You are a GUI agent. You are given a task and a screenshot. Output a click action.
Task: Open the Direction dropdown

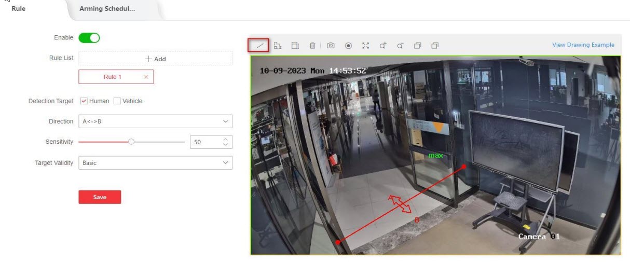click(x=155, y=121)
